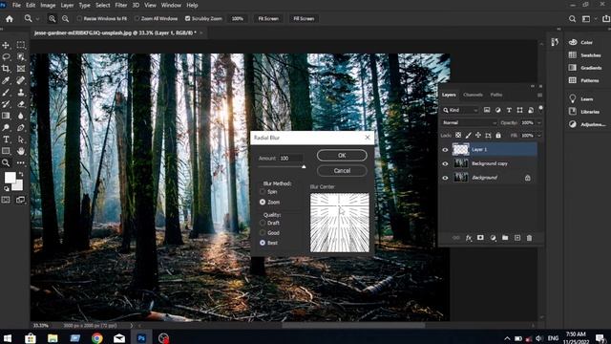The image size is (611, 344).
Task: Open the Image menu
Action: point(48,5)
